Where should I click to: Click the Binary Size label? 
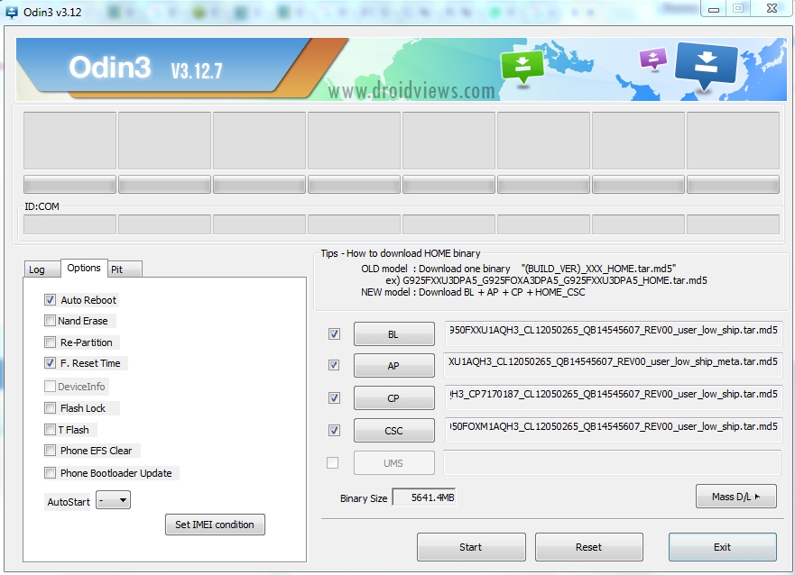tap(364, 498)
